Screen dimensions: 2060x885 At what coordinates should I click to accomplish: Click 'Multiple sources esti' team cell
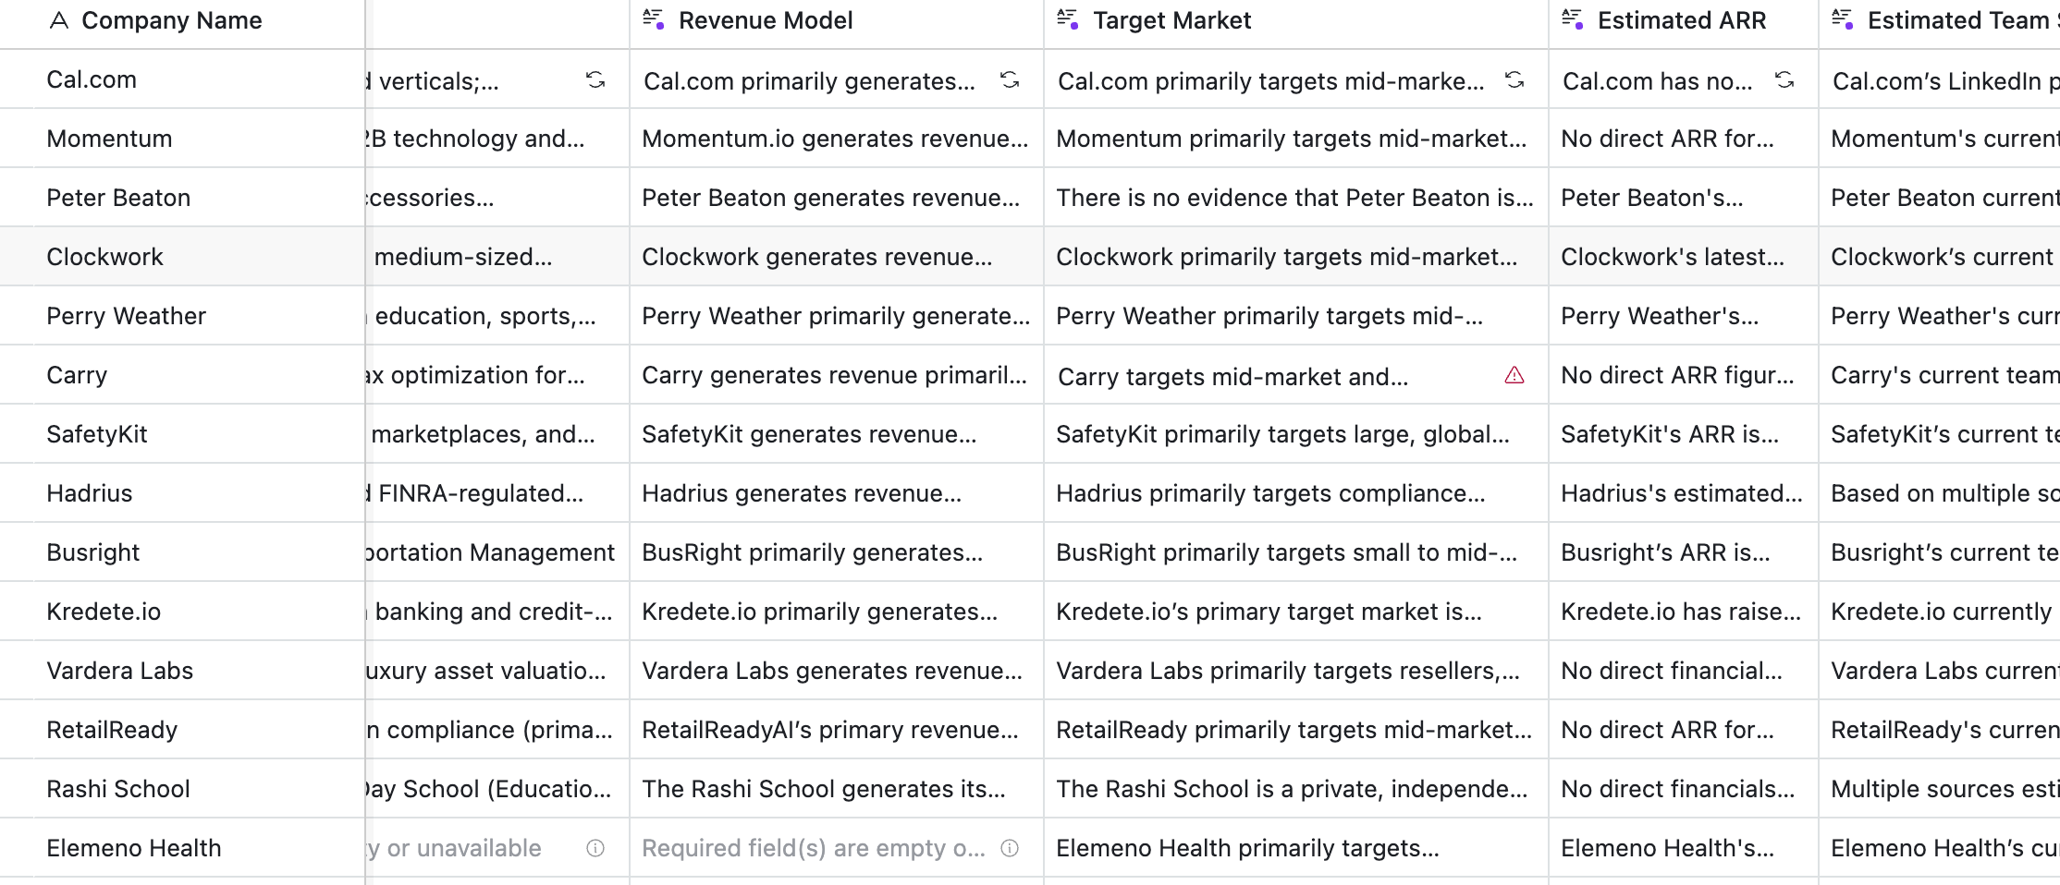coord(1940,789)
